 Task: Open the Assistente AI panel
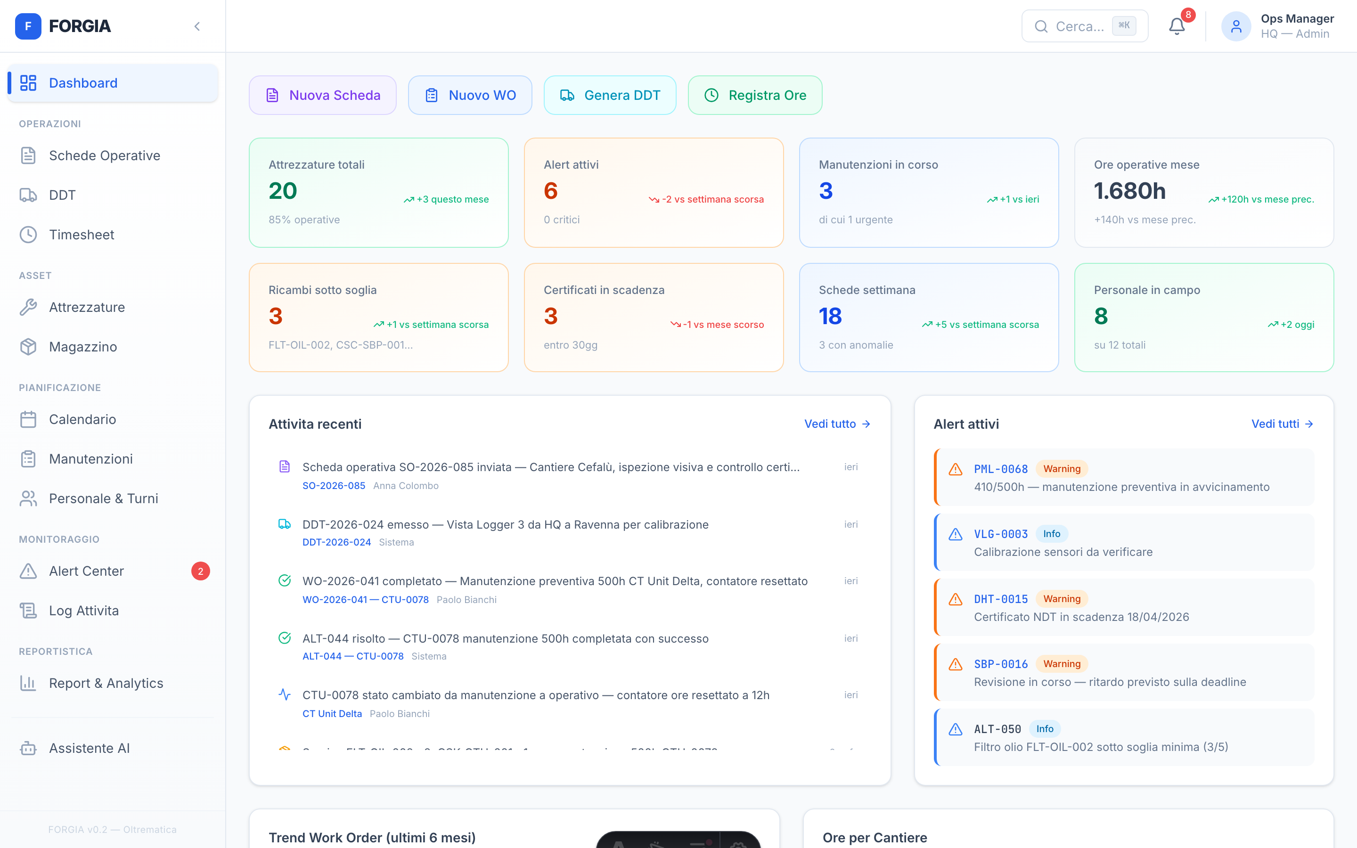[x=90, y=748]
